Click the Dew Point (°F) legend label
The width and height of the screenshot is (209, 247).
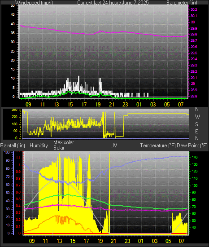coord(192,146)
